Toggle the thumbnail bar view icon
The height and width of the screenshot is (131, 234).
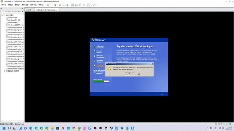tap(76, 5)
